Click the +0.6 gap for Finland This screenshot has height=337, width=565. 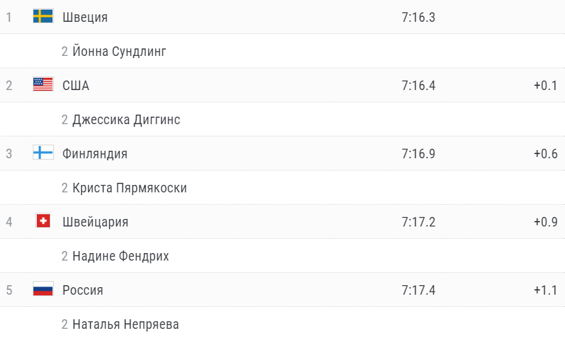pos(545,154)
